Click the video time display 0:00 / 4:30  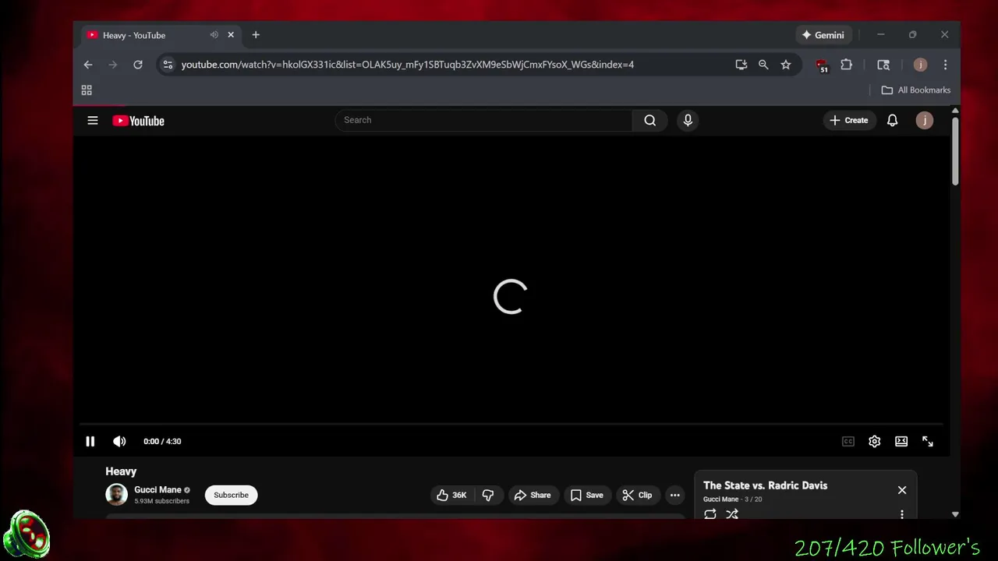pyautogui.click(x=162, y=441)
